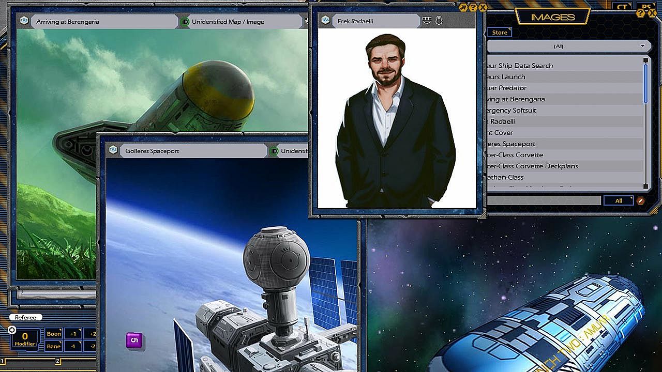Click the Images list vertical scrollbar handle

[x=645, y=83]
